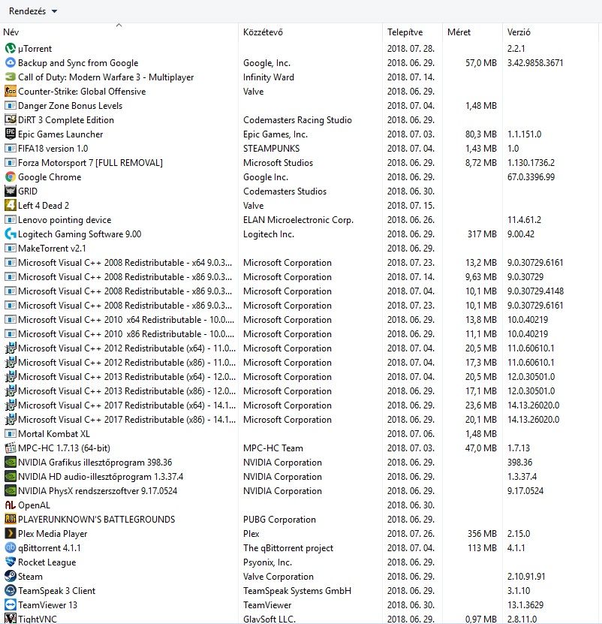Viewport: 602px width, 624px height.
Task: Click the Logitech Gaming Software icon
Action: (11, 234)
